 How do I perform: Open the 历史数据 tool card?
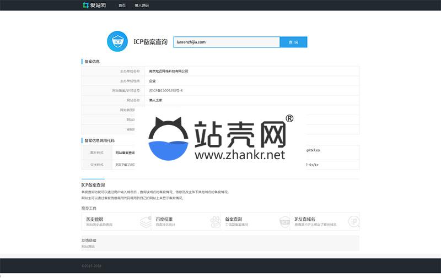click(x=116, y=221)
